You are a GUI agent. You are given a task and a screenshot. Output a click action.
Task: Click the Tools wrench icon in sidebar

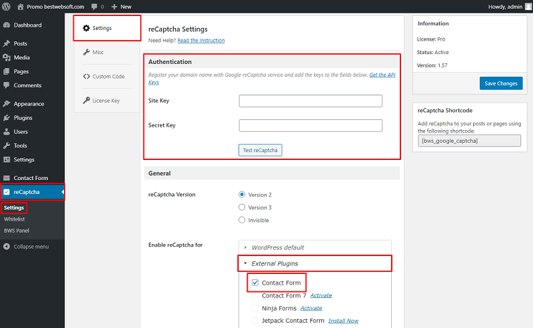pyautogui.click(x=7, y=145)
